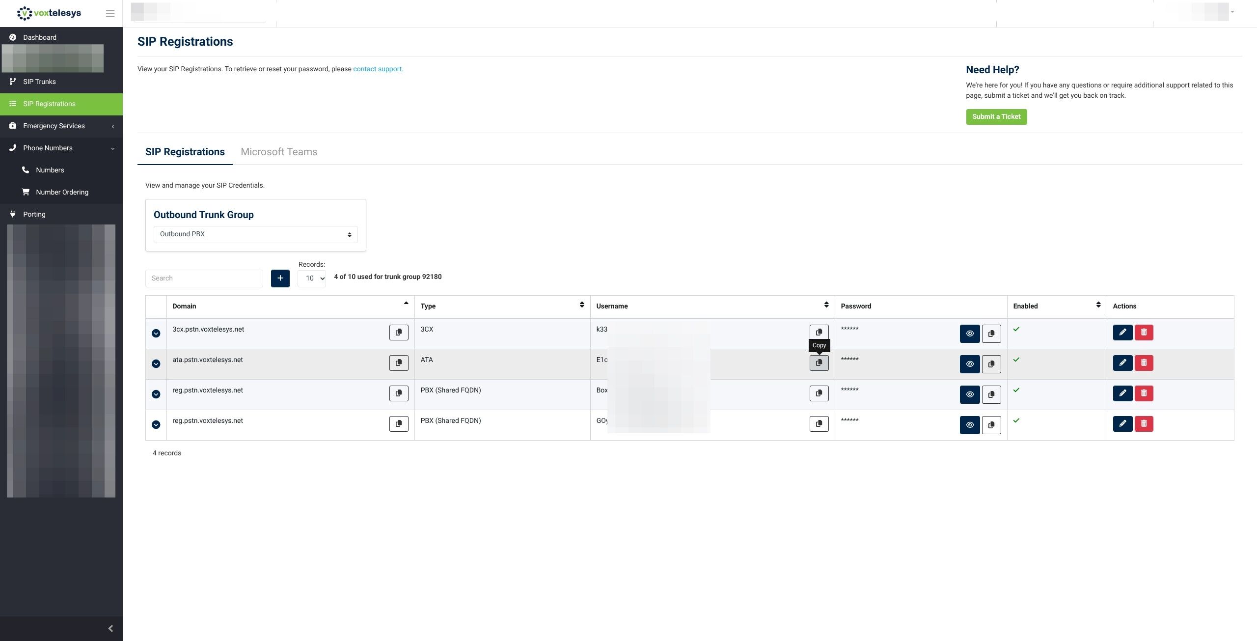Viewport: 1257px width, 641px height.
Task: Sort table by Username column
Action: click(712, 306)
